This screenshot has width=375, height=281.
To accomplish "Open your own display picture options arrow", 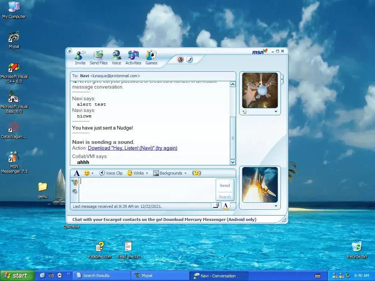I will click(276, 206).
